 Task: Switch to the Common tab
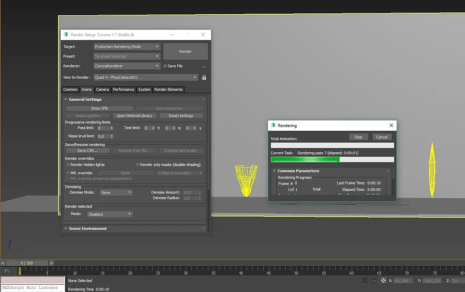tap(70, 89)
